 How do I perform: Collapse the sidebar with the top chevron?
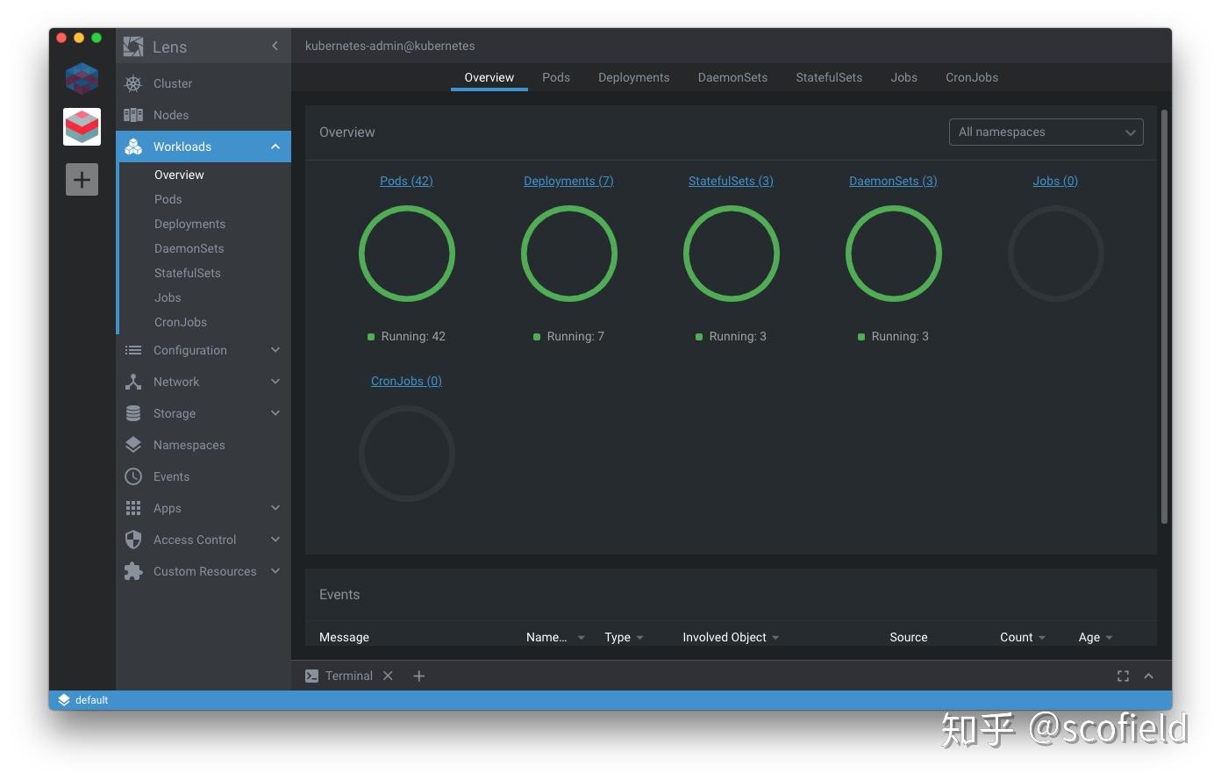point(275,46)
